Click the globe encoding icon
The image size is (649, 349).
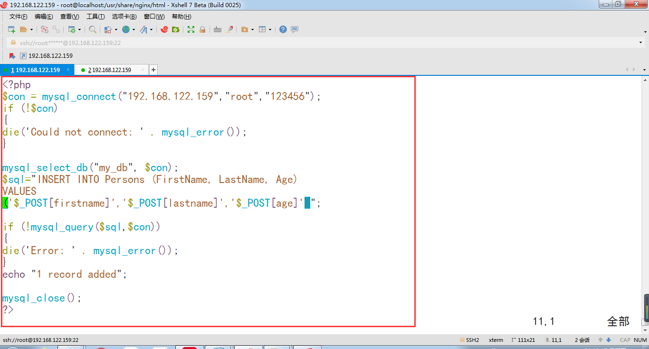pyautogui.click(x=126, y=29)
